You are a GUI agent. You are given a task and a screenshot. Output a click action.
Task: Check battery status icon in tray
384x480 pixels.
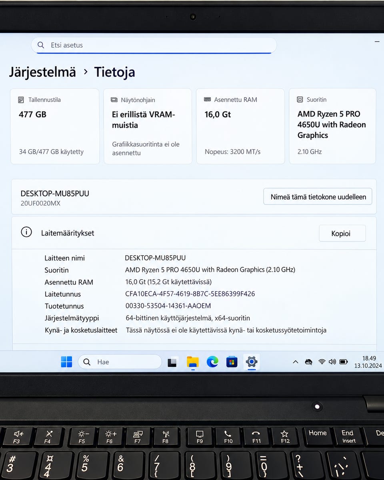(344, 362)
